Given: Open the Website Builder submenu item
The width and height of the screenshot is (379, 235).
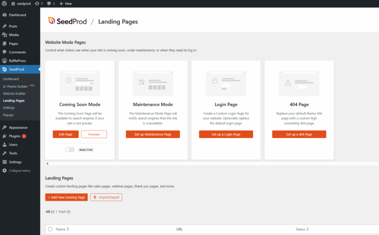Looking at the screenshot, I should (x=14, y=94).
